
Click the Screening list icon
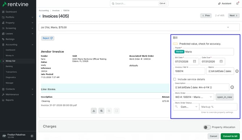(x=3, y=28)
